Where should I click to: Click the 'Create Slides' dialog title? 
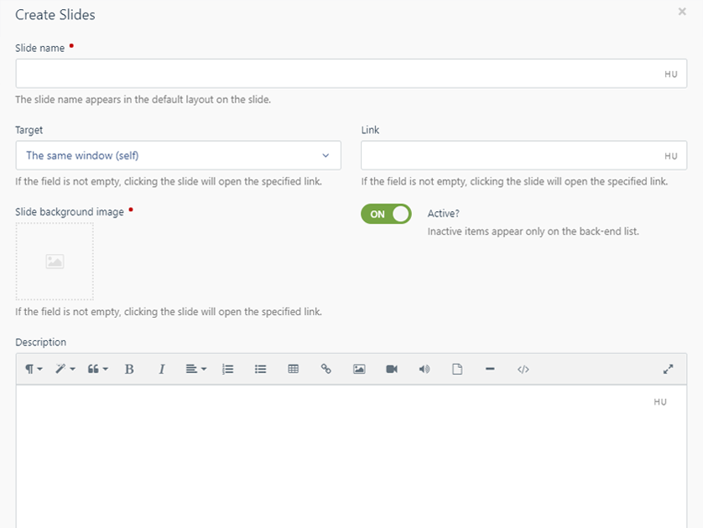click(55, 15)
